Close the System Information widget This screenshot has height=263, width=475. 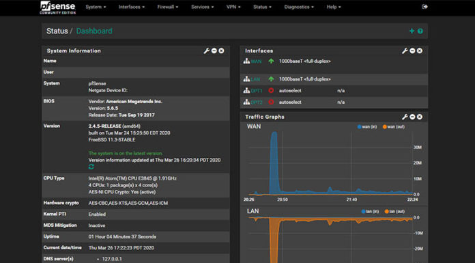coord(221,51)
